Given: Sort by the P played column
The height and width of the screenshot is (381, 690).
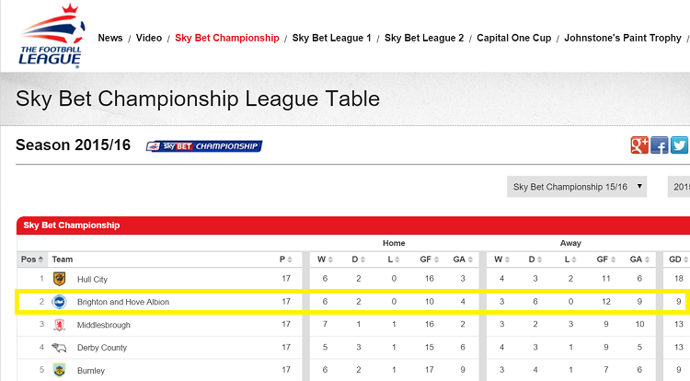Looking at the screenshot, I should click(x=285, y=260).
